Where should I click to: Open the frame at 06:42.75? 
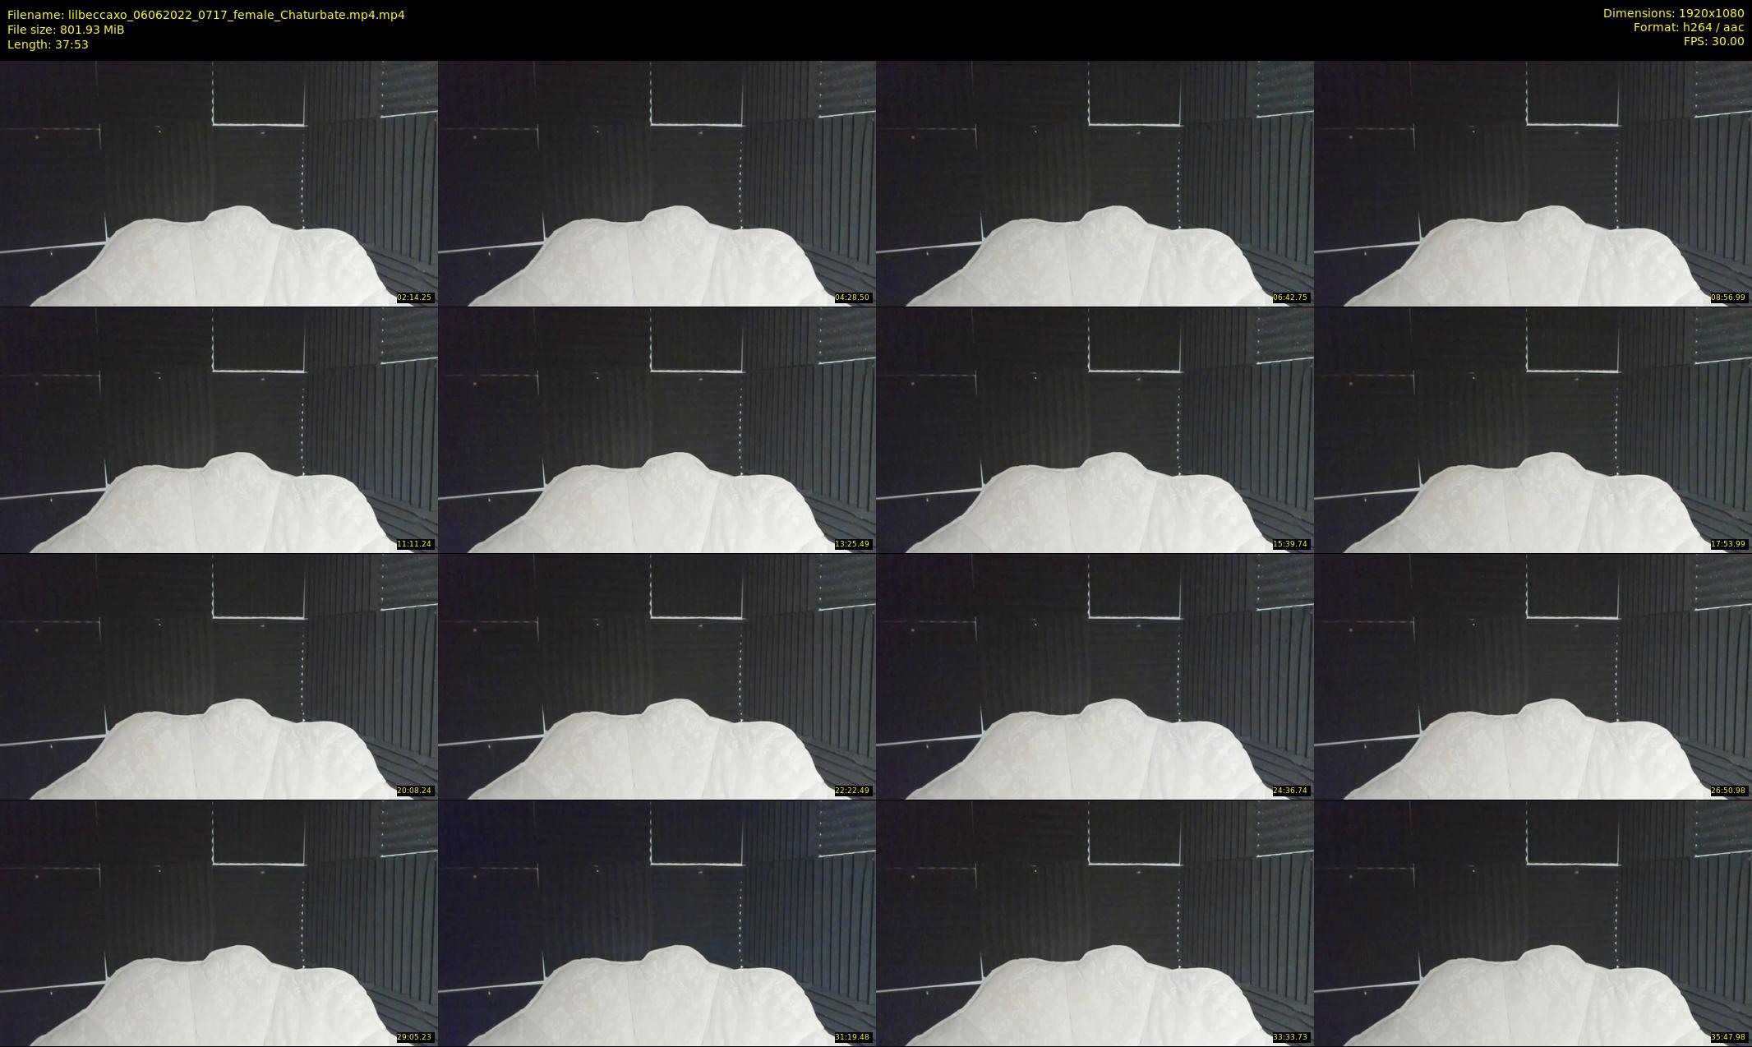pyautogui.click(x=1095, y=183)
